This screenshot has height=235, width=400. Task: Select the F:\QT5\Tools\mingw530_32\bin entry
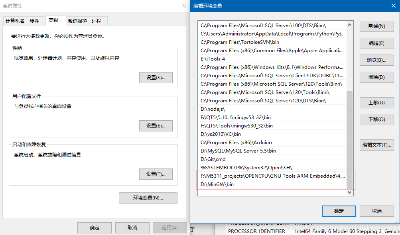[x=272, y=125]
